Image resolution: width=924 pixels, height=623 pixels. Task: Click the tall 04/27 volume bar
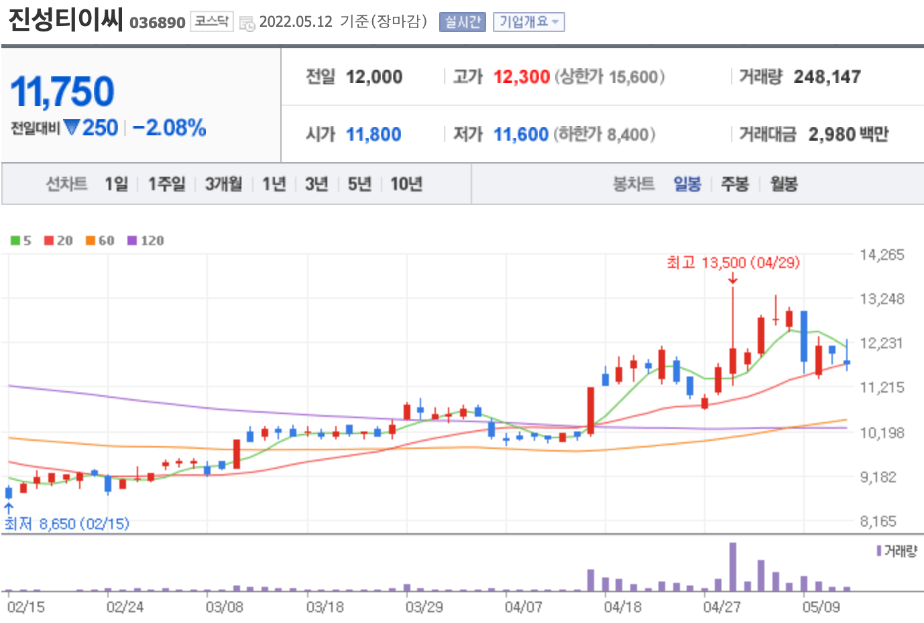click(x=733, y=567)
